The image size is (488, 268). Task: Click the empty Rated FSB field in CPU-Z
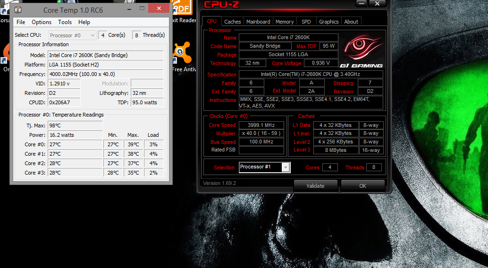[261, 150]
